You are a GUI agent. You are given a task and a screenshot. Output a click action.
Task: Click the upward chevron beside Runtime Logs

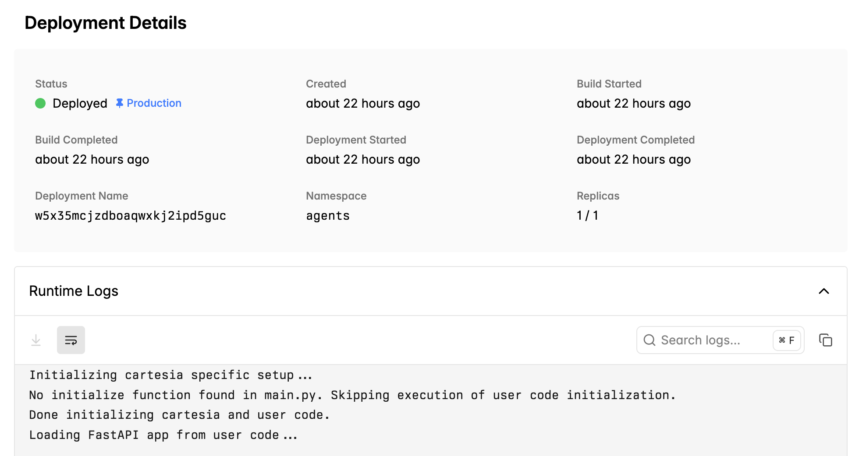pos(824,291)
